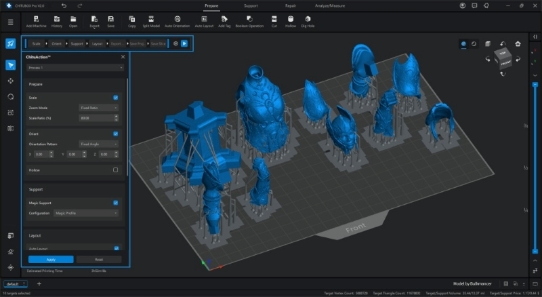Expand the Orientation Pattern dropdown

[99, 144]
